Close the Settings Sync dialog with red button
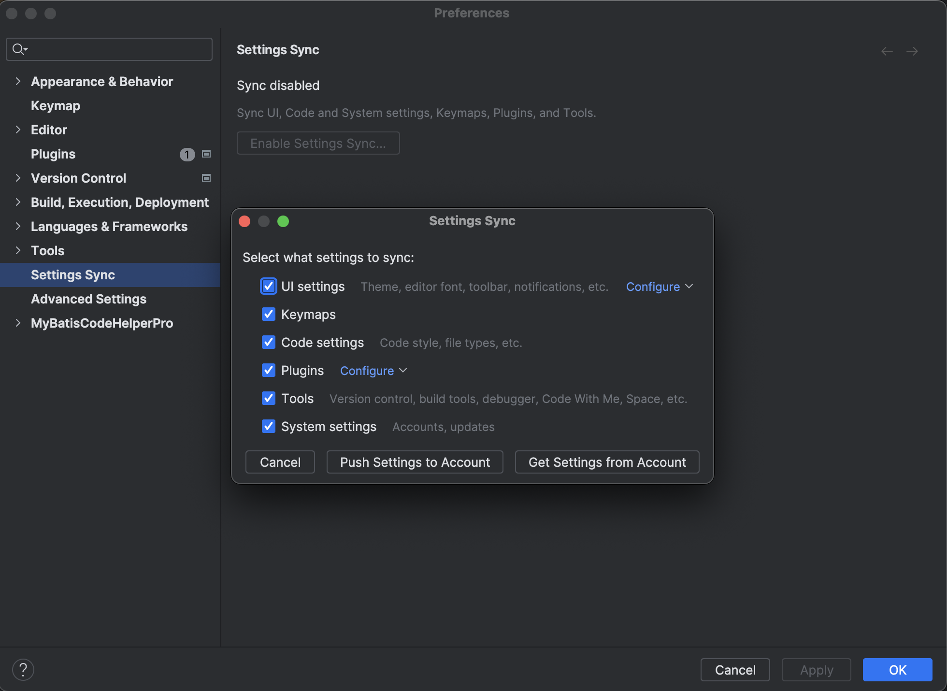This screenshot has width=947, height=691. tap(244, 221)
